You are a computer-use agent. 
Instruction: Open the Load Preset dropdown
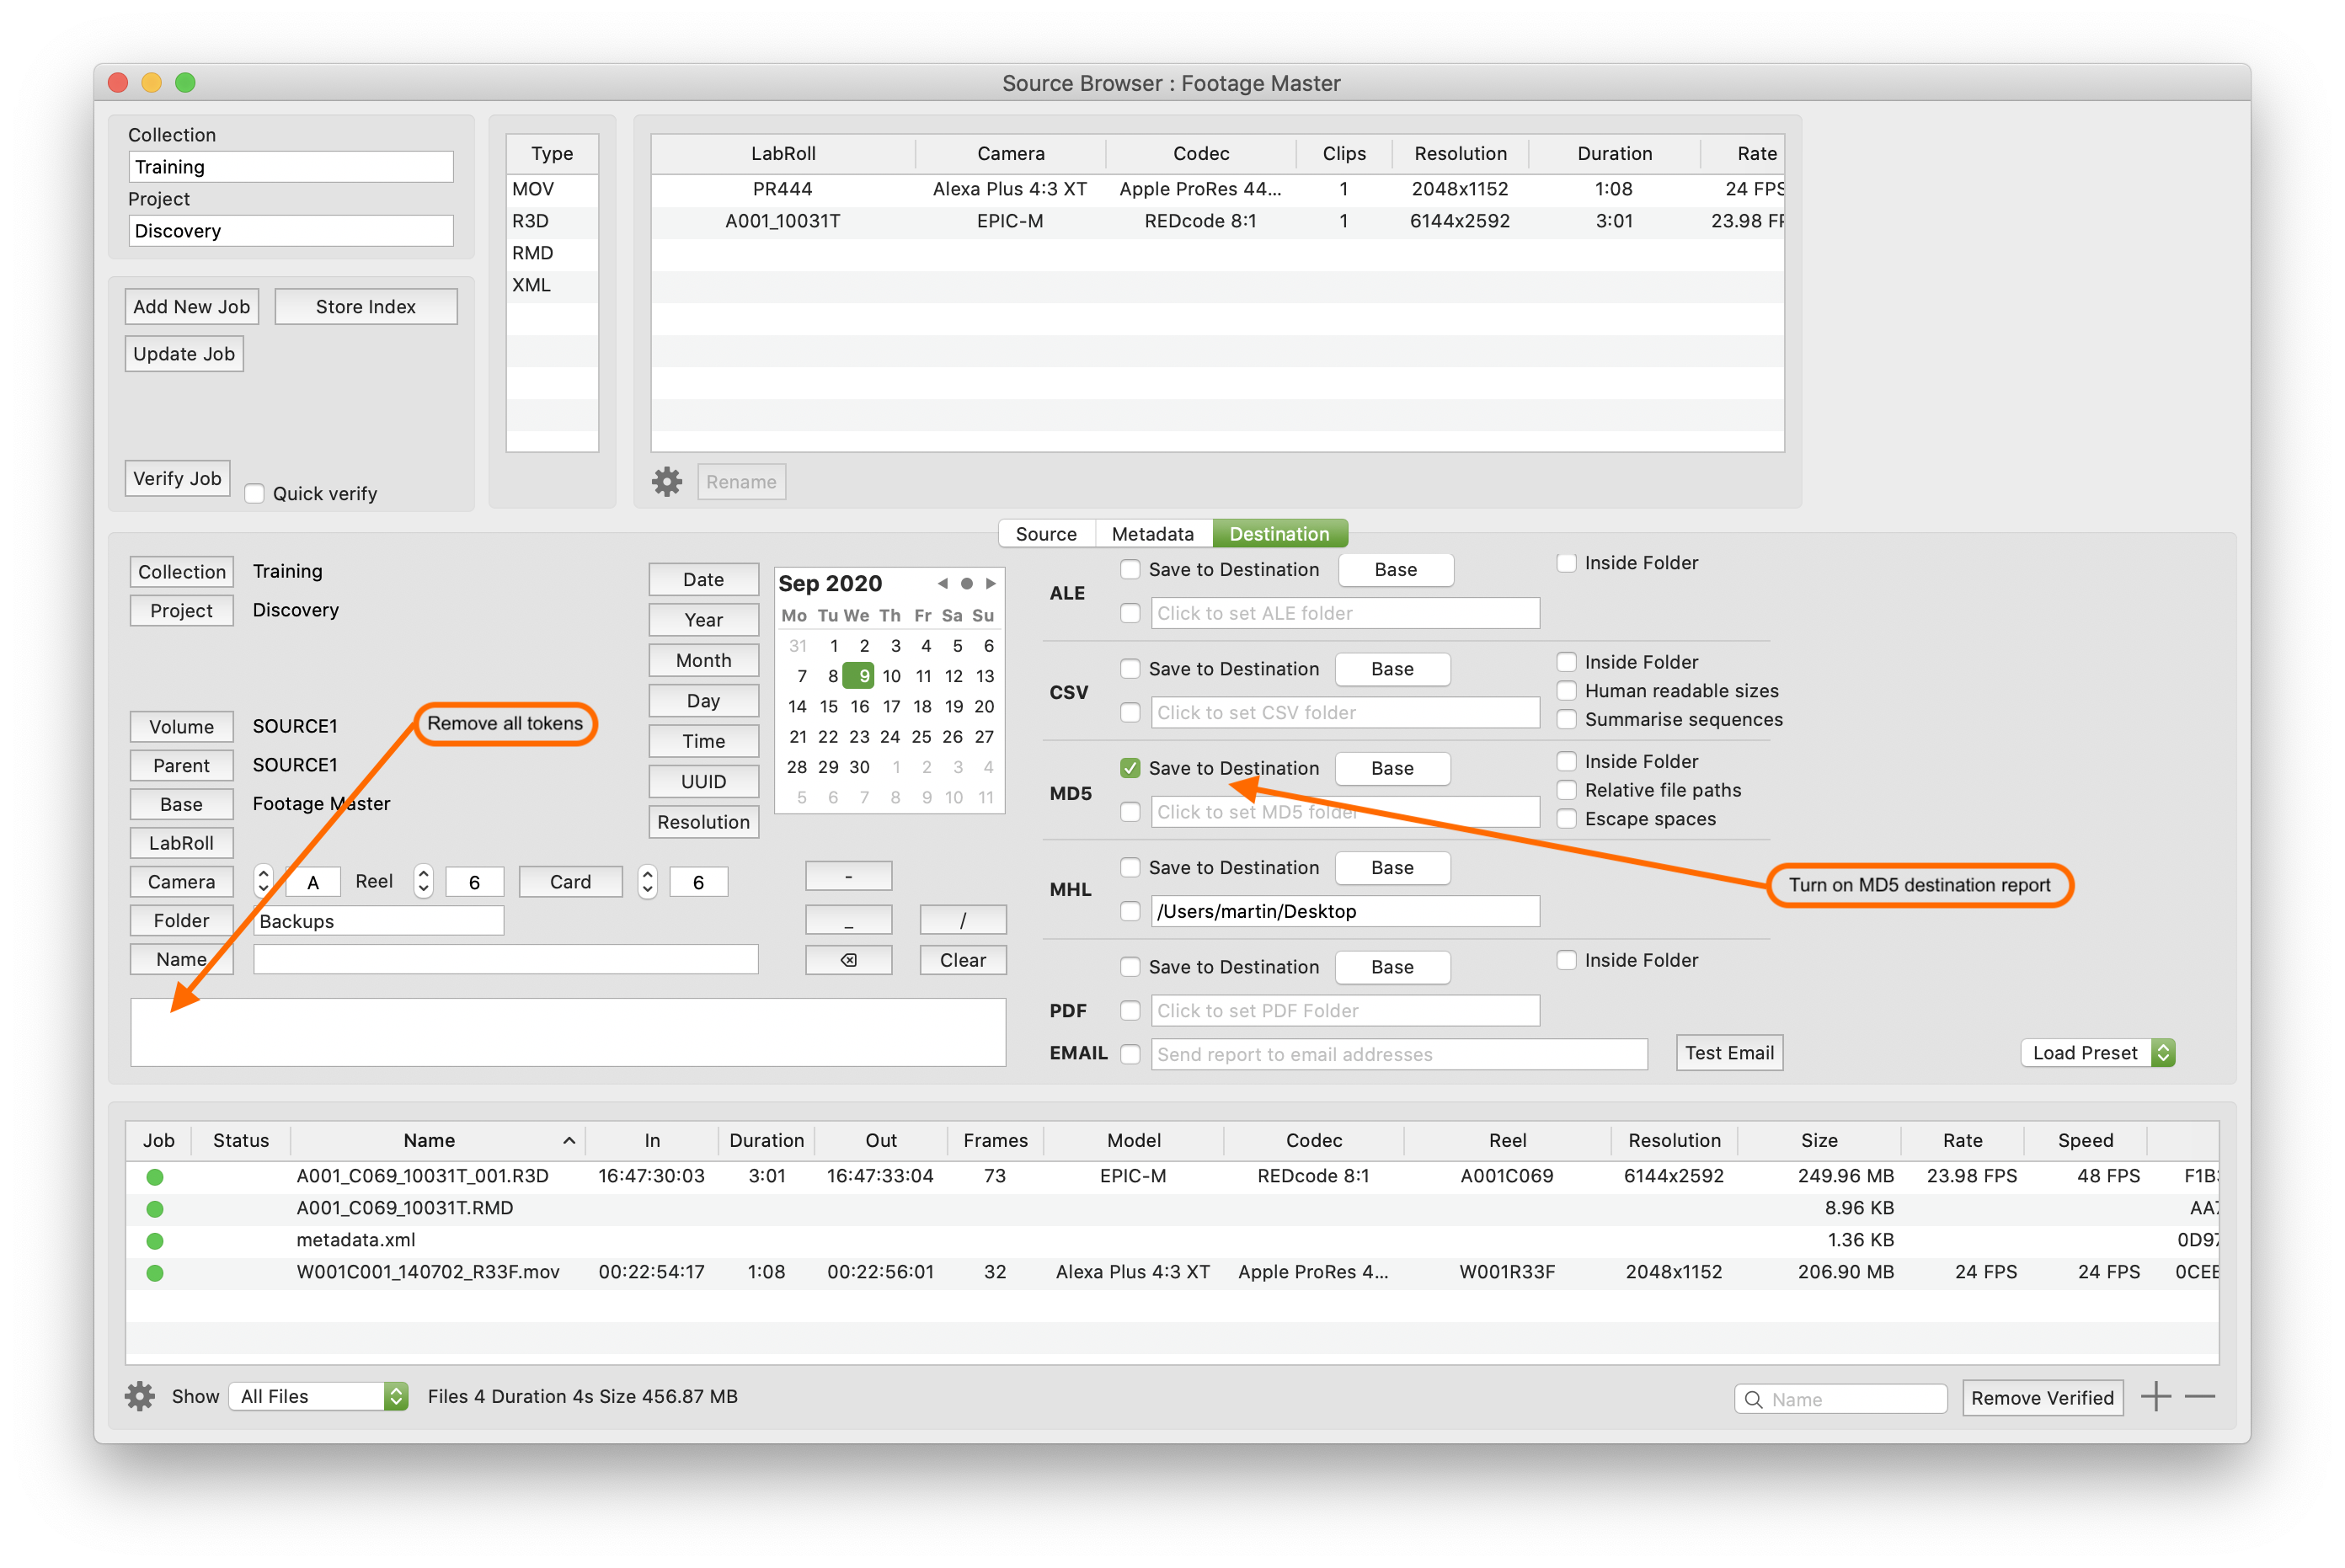(x=2097, y=1053)
